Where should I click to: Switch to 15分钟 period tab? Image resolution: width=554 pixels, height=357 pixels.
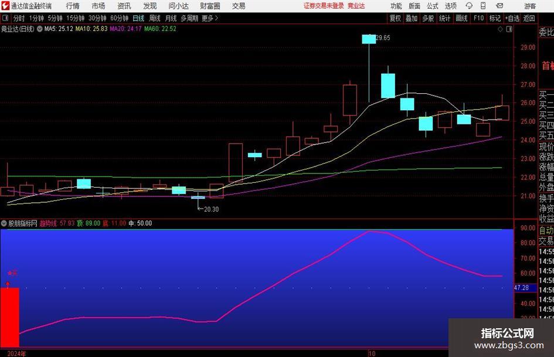75,18
